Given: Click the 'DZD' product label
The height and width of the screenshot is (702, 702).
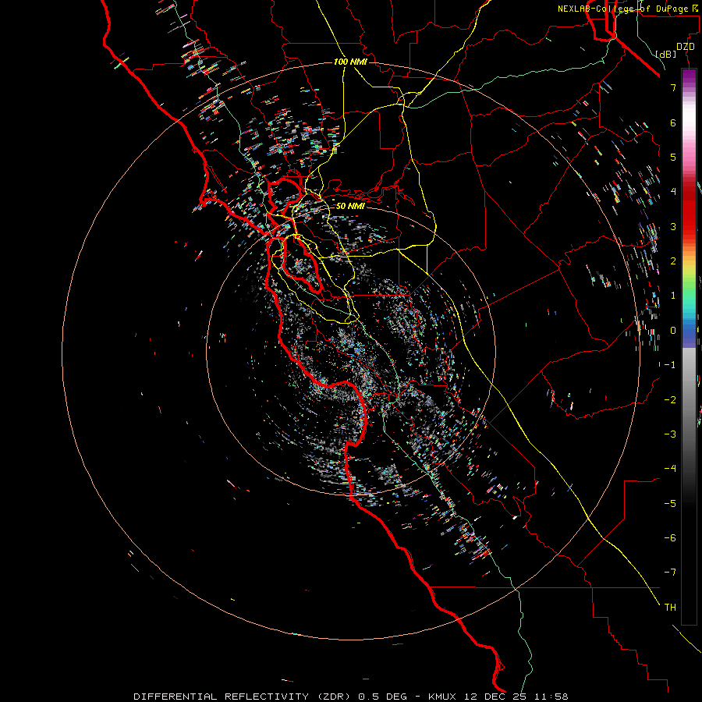Looking at the screenshot, I should (x=685, y=47).
